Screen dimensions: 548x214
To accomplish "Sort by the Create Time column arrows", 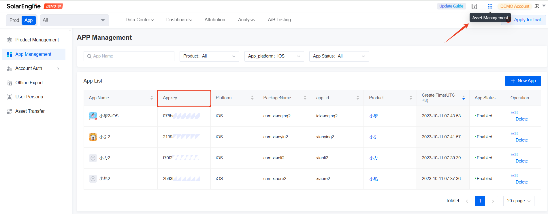I will tap(464, 98).
